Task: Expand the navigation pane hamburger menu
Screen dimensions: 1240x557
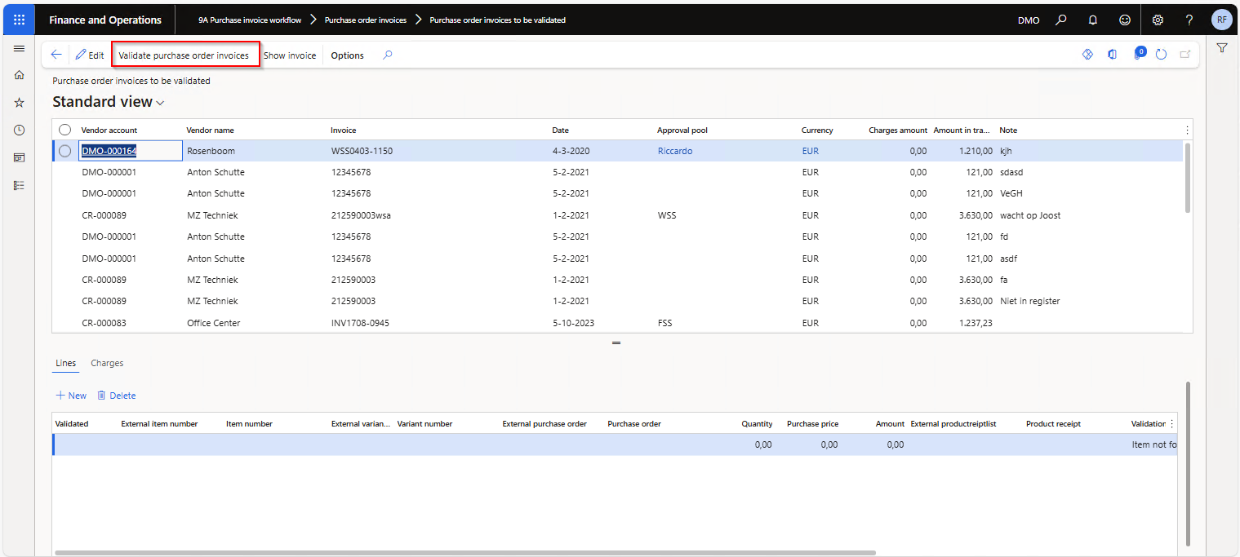Action: click(20, 49)
